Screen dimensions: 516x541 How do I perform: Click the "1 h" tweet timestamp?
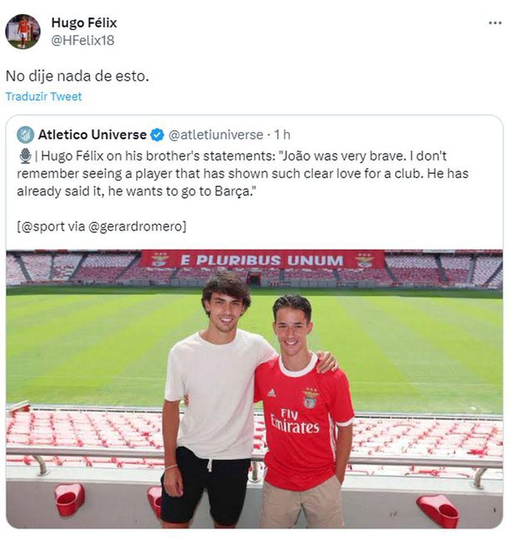(x=282, y=135)
